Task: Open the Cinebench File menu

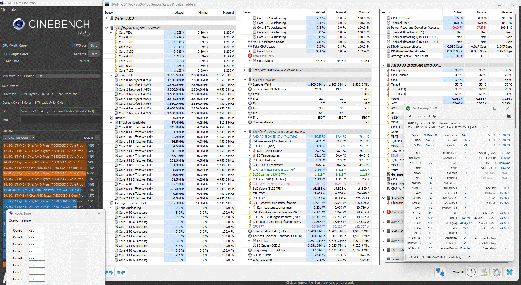Action: tap(3, 9)
